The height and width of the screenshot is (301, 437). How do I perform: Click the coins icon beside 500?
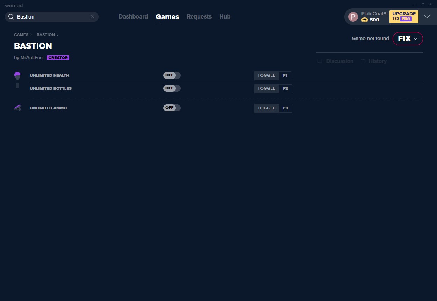[365, 20]
